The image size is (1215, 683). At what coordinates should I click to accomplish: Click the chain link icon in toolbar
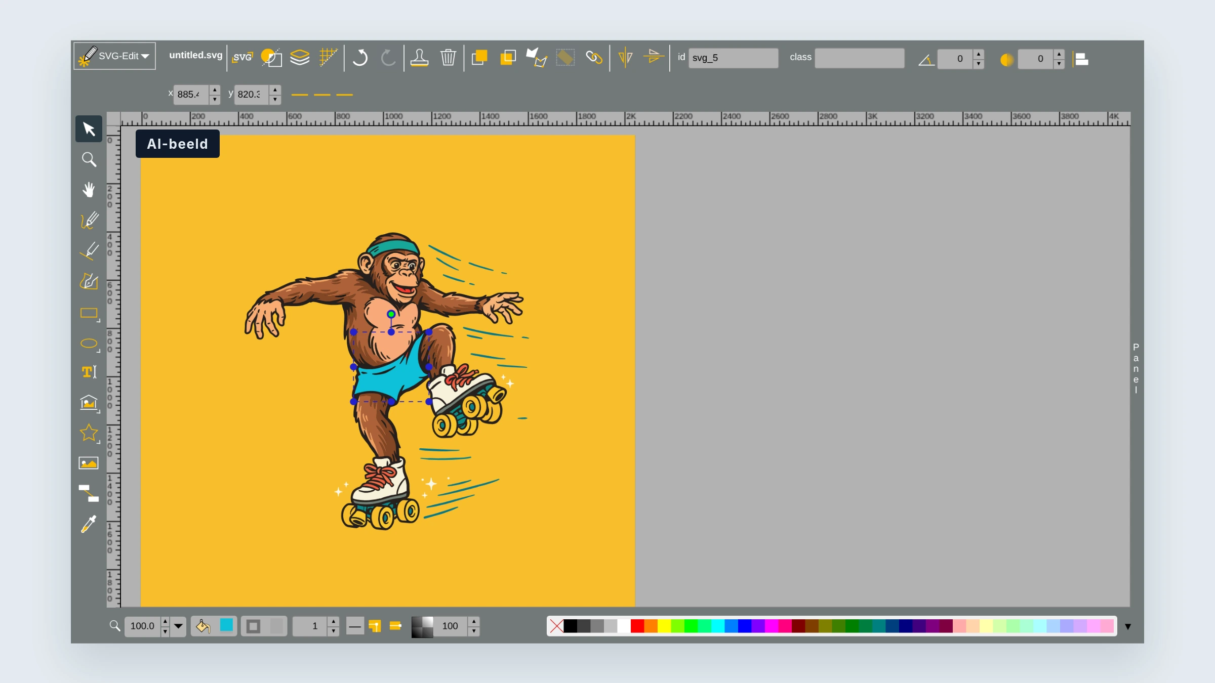point(594,58)
